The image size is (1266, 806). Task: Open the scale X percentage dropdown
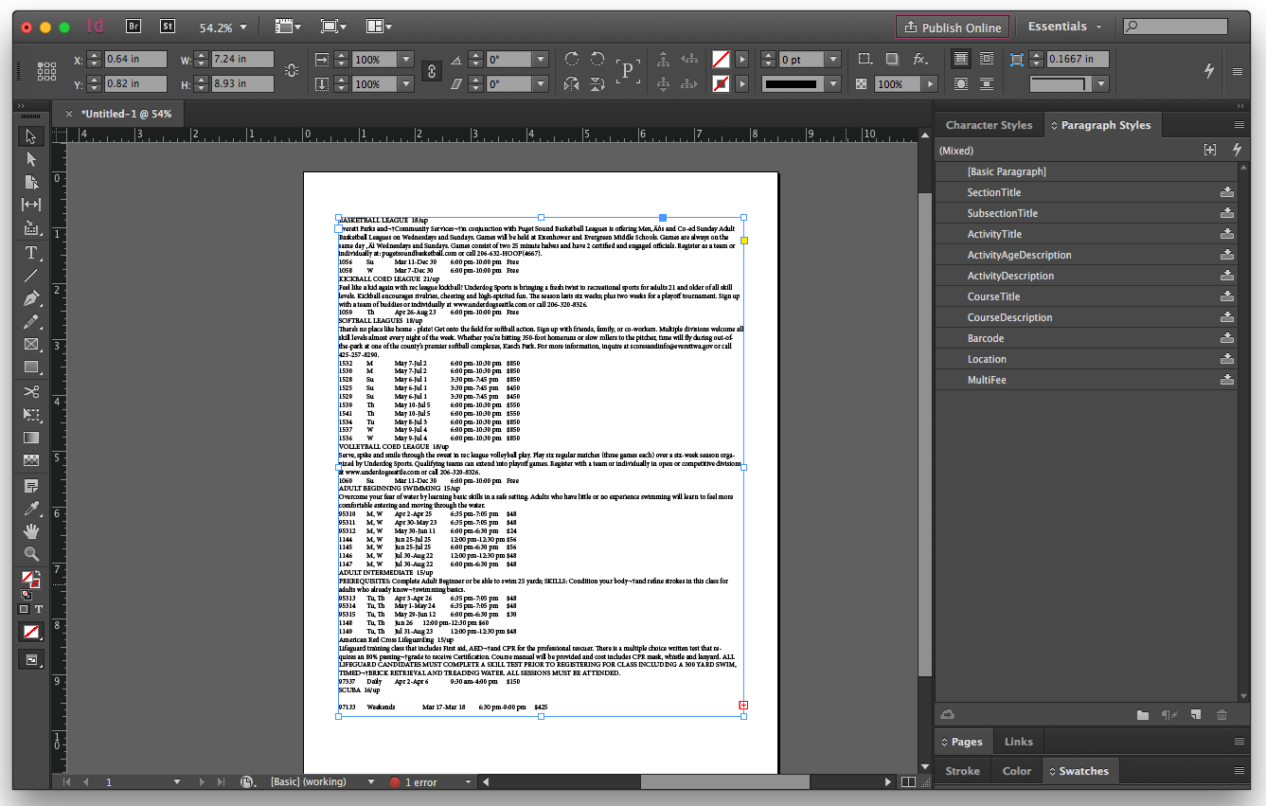(x=406, y=59)
